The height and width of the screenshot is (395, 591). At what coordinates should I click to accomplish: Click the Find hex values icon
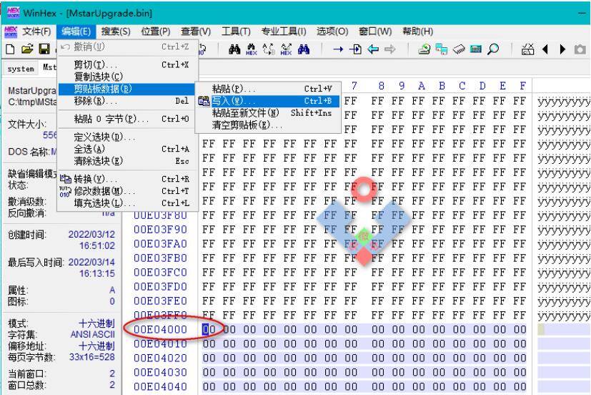click(252, 49)
